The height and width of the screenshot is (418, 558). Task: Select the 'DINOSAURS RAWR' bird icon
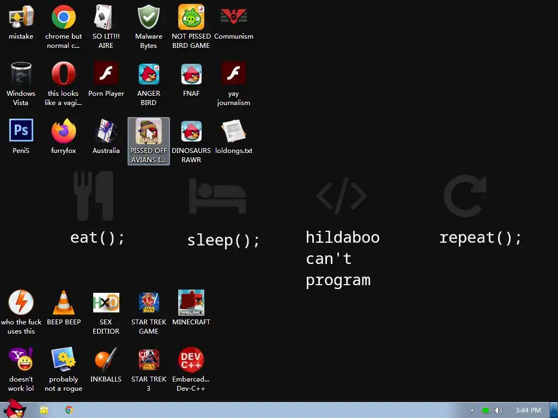[191, 131]
